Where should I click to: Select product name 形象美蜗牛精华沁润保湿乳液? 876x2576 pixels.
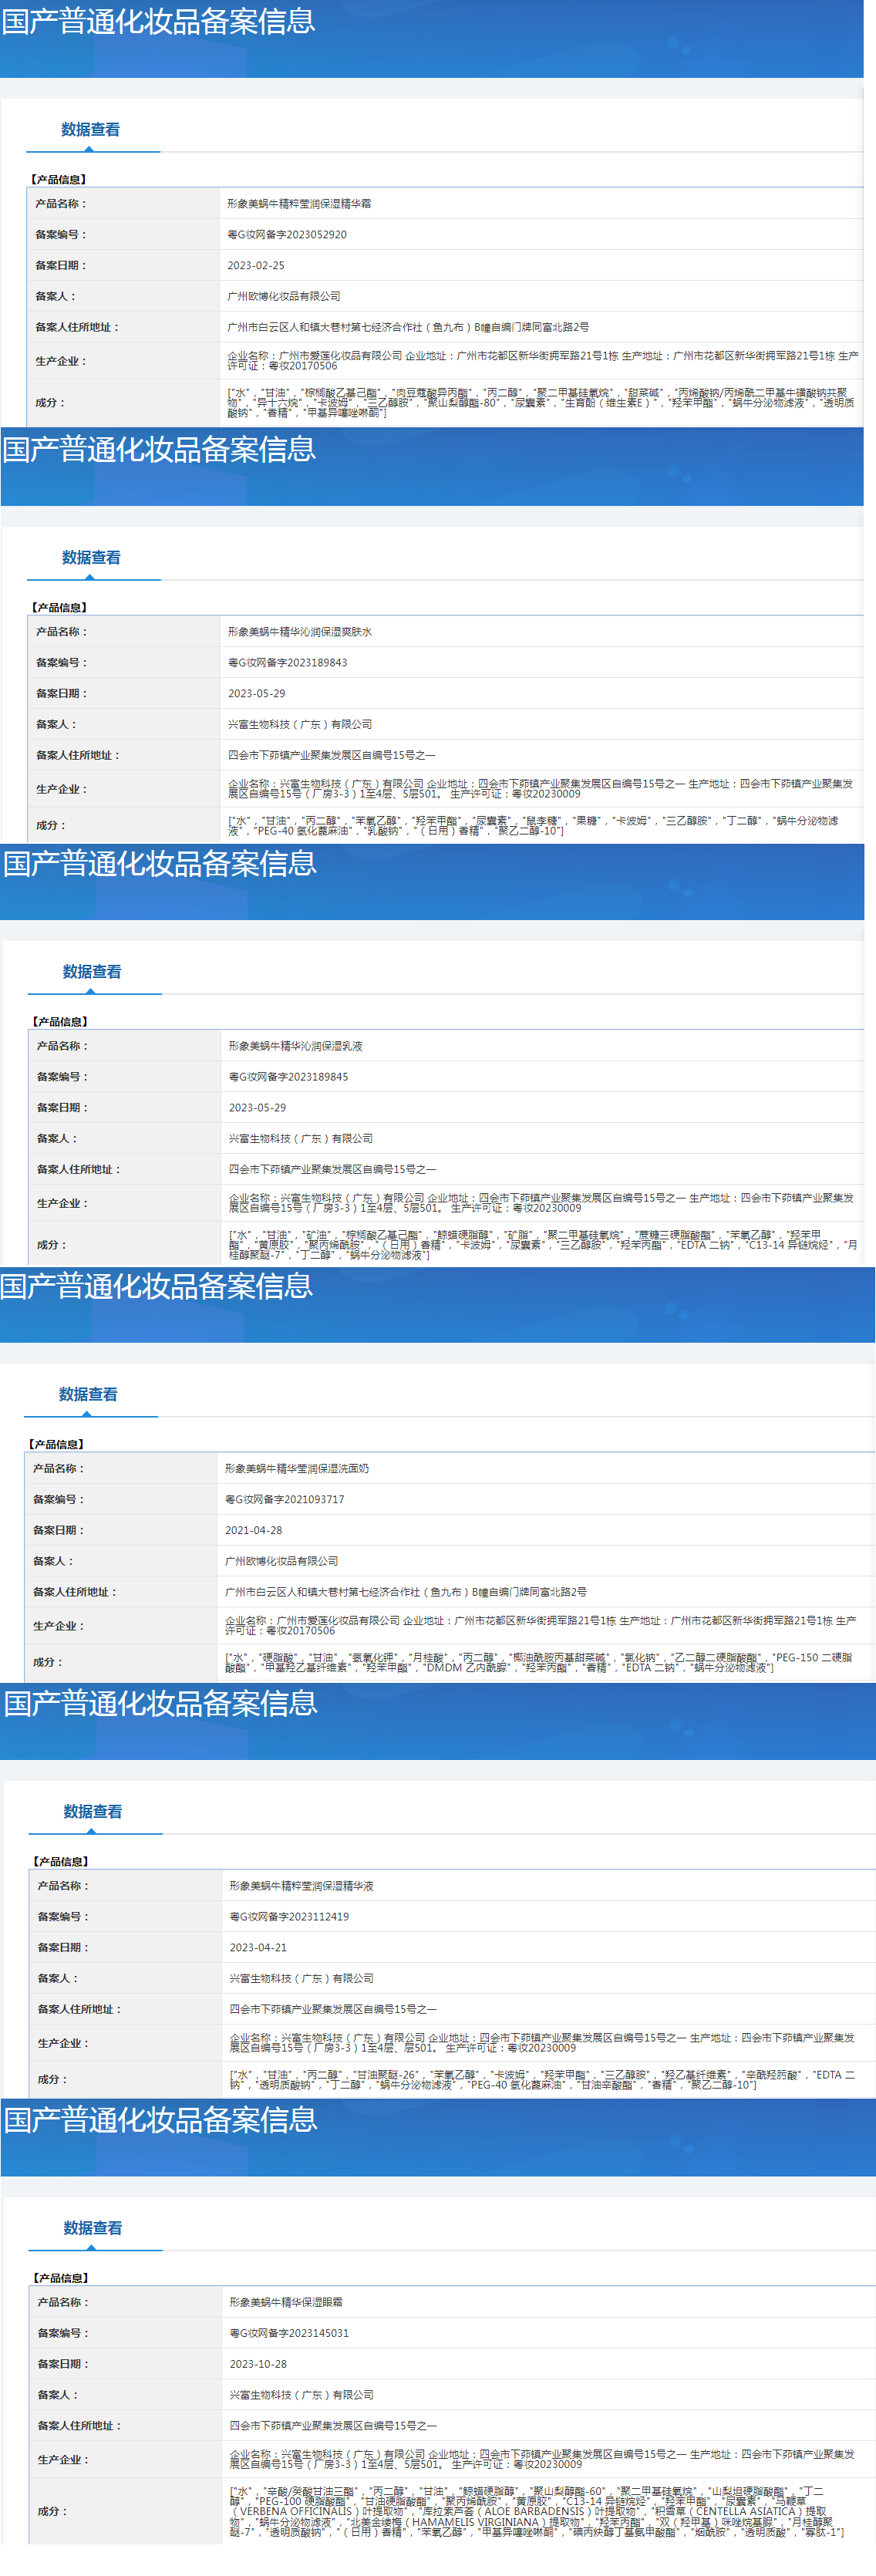[x=296, y=1046]
